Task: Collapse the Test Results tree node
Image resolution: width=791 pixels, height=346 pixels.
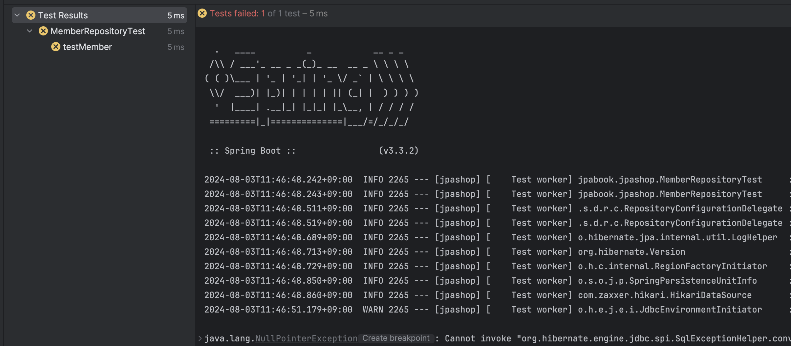Action: pyautogui.click(x=17, y=15)
